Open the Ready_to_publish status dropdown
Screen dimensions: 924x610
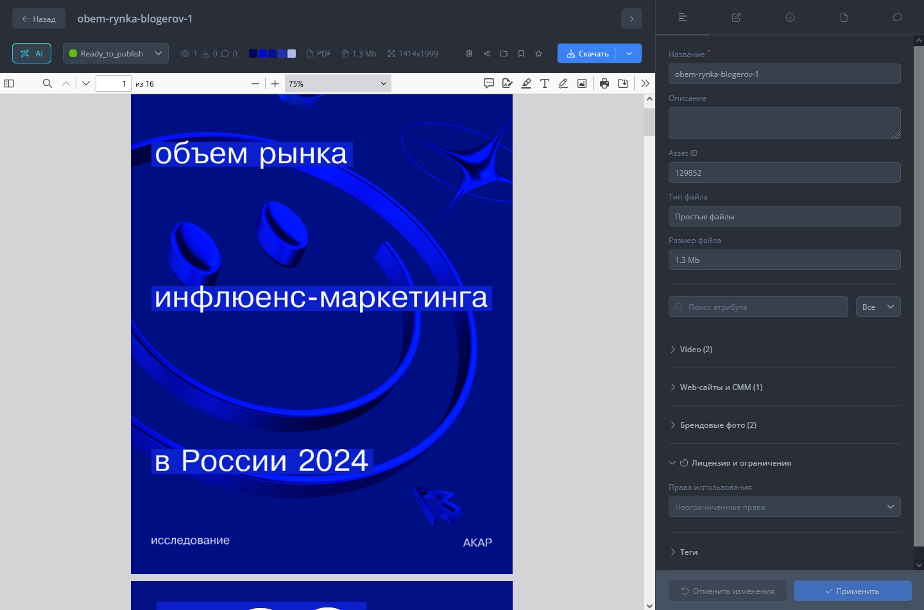click(x=116, y=53)
